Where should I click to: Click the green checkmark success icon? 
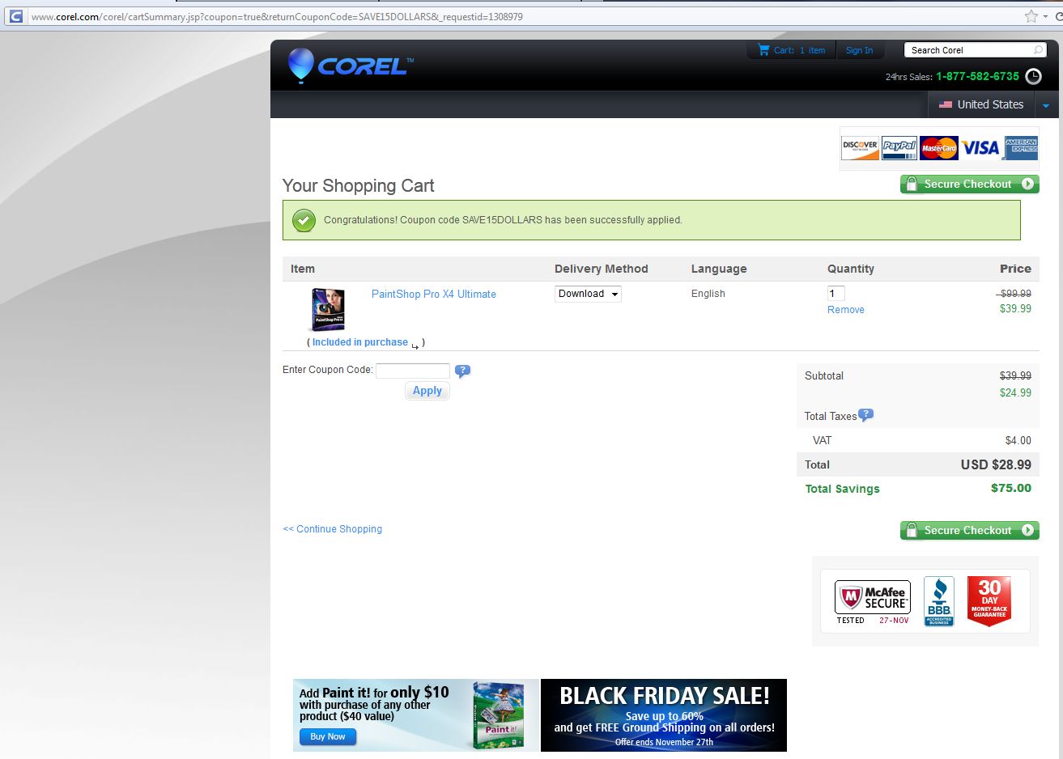pyautogui.click(x=304, y=220)
